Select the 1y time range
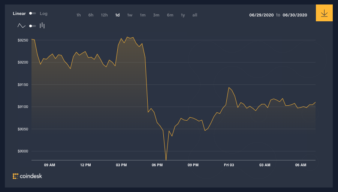338x192 pixels. tap(183, 15)
